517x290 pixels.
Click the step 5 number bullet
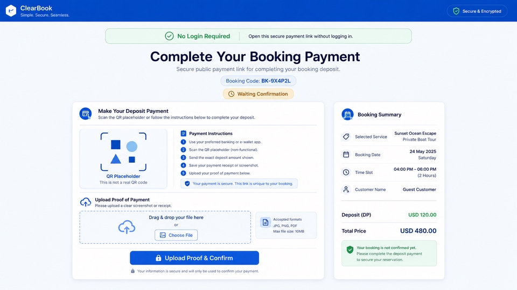183,173
